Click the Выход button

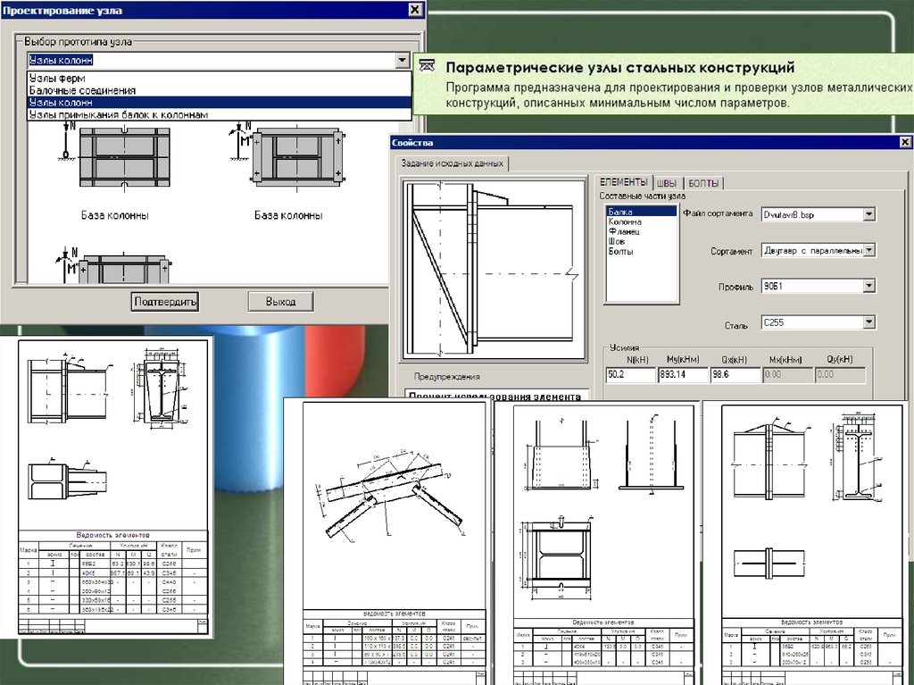coord(280,301)
